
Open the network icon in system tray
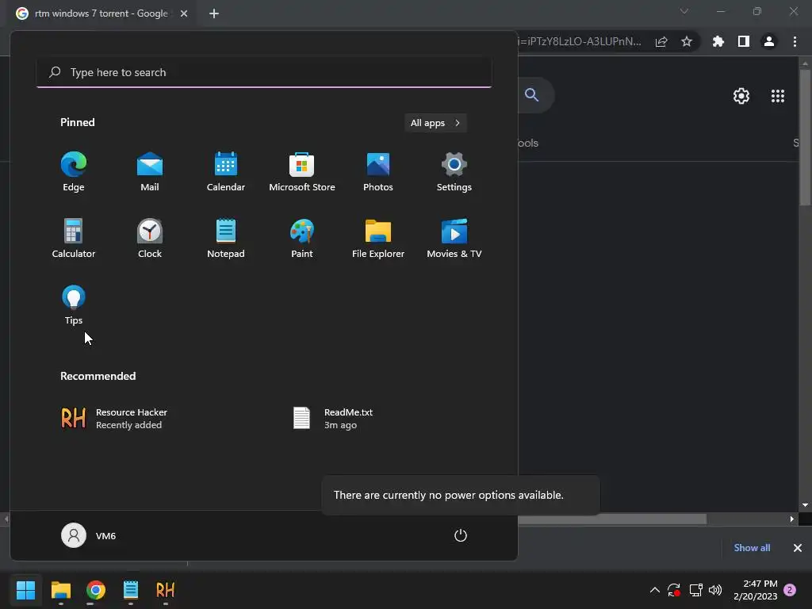pyautogui.click(x=695, y=590)
